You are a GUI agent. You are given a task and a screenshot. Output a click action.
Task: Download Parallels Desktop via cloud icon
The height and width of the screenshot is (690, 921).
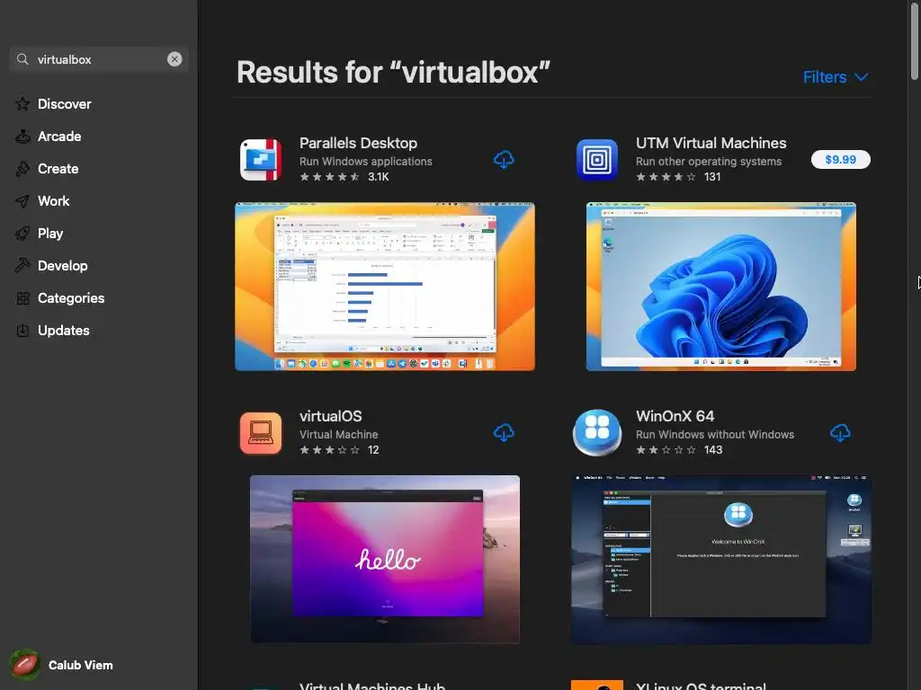(504, 160)
